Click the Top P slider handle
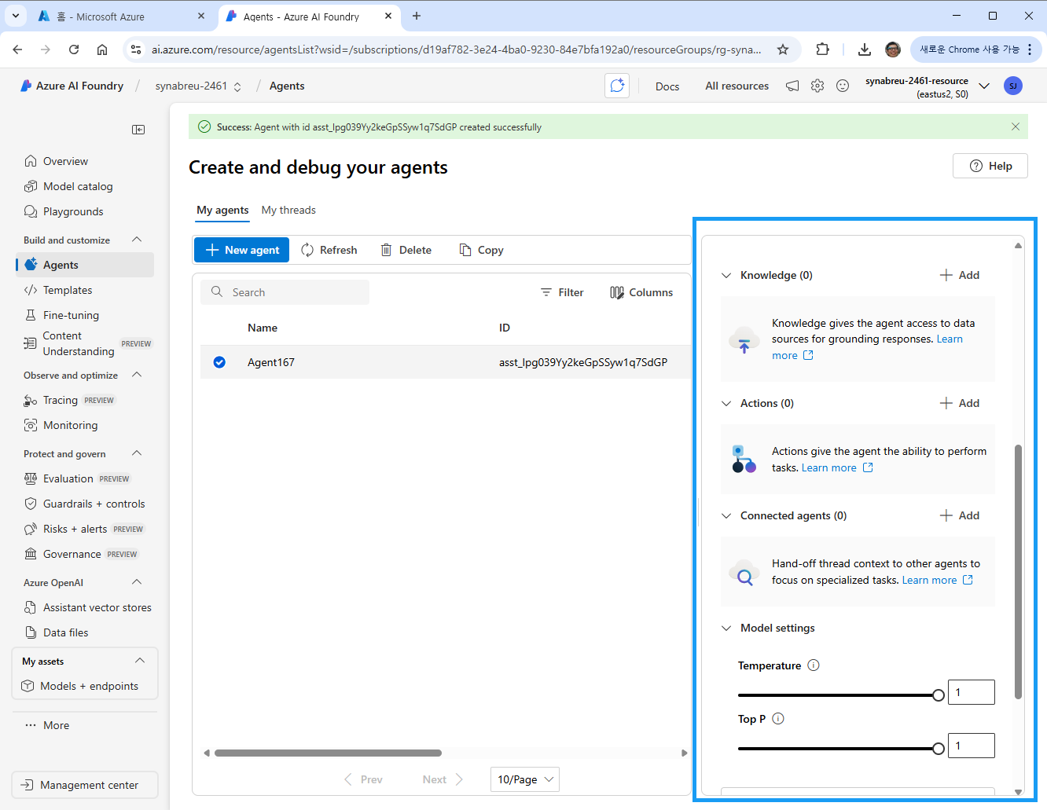This screenshot has width=1047, height=810. [x=939, y=749]
